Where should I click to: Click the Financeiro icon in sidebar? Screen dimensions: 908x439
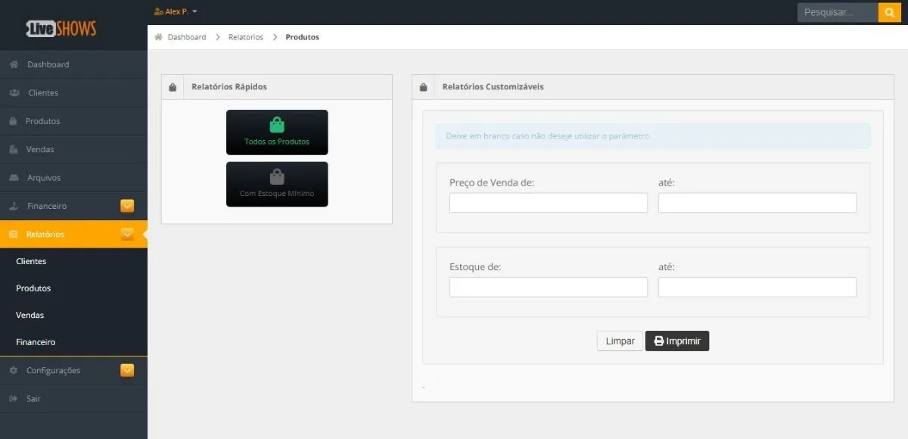14,206
